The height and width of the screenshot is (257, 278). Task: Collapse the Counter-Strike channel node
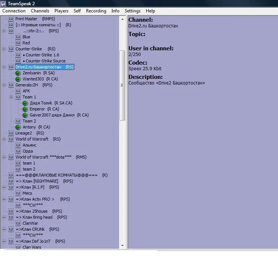click(x=4, y=49)
